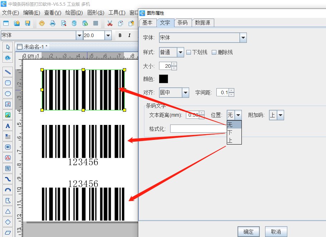Click the 确定 confirm button
This screenshot has width=326, height=237.
click(249, 231)
